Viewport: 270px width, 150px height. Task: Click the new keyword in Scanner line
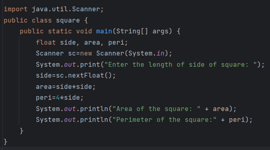point(86,53)
